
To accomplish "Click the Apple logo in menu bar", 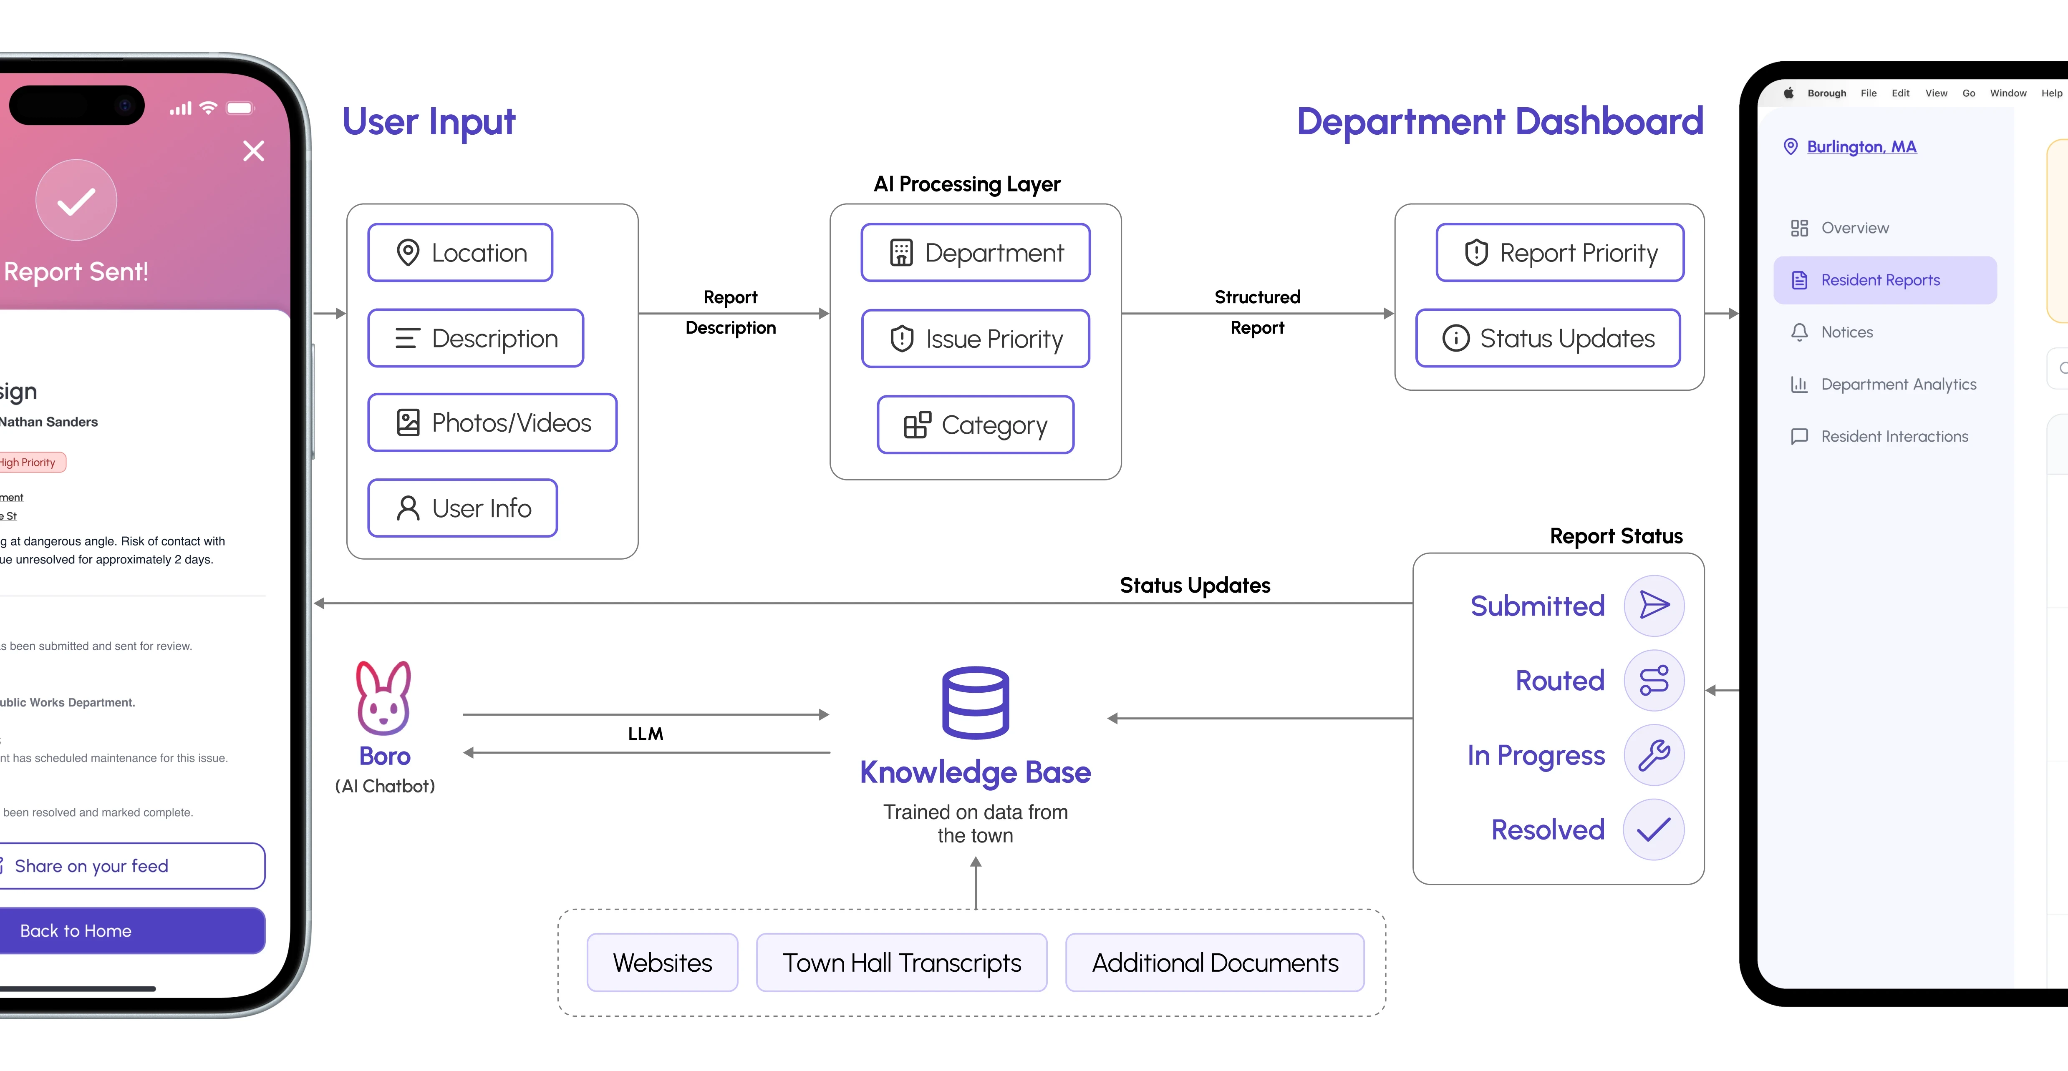I will (x=1788, y=93).
